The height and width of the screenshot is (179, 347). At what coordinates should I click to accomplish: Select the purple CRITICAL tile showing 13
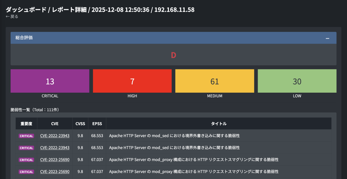(50, 81)
